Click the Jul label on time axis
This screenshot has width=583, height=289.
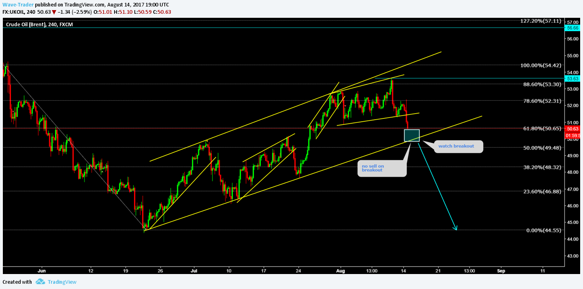[x=194, y=270]
